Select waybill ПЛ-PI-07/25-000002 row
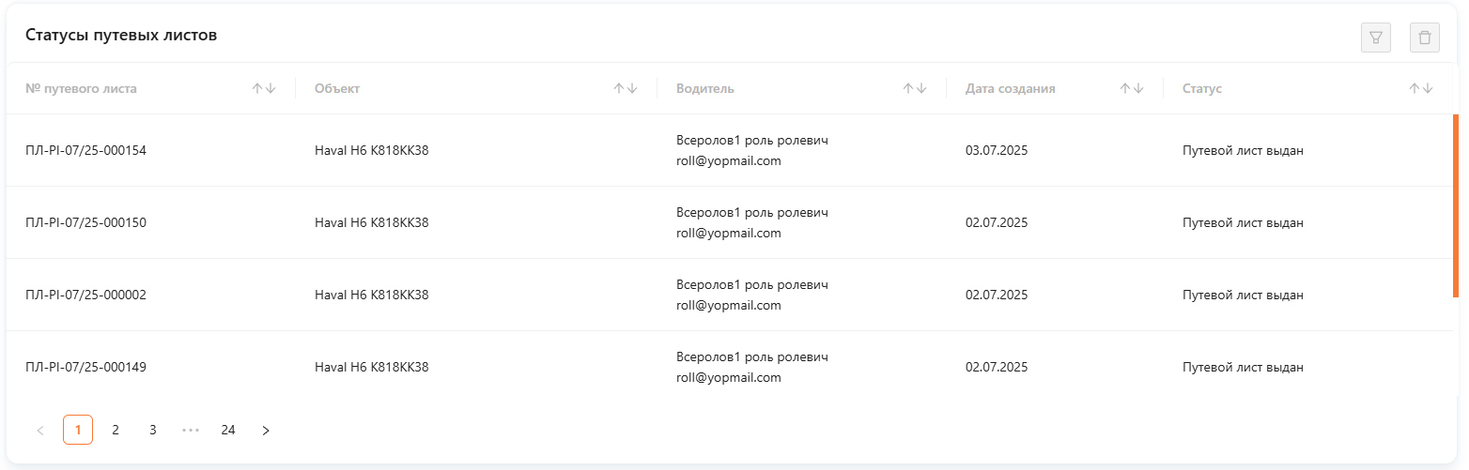This screenshot has width=1469, height=470. [x=730, y=295]
